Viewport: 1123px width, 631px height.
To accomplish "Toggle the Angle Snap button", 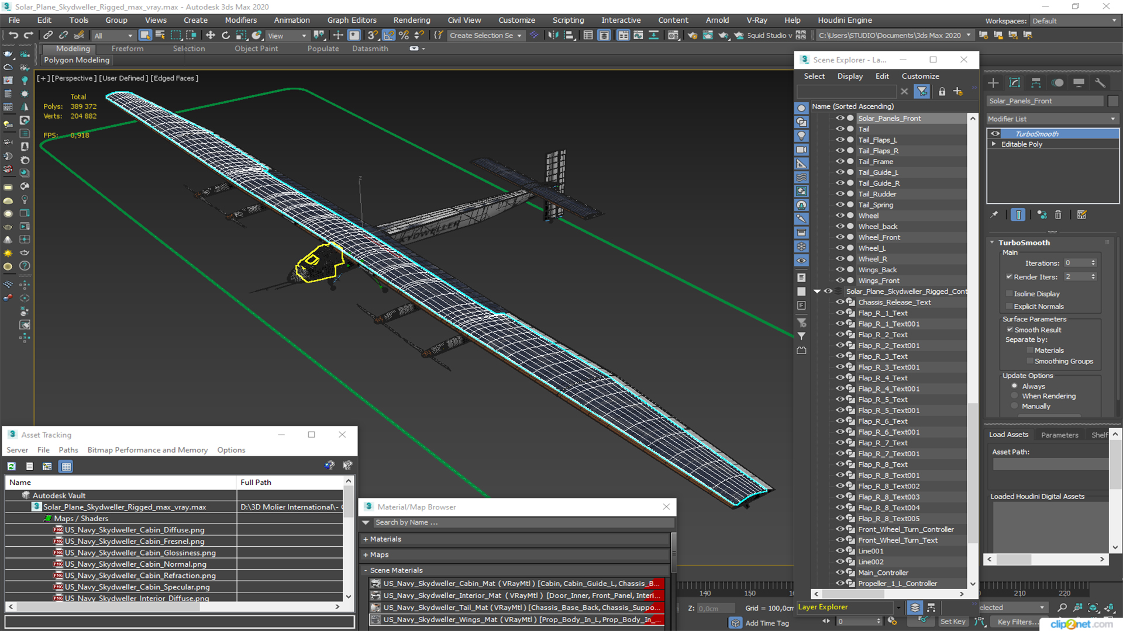I will pos(388,36).
